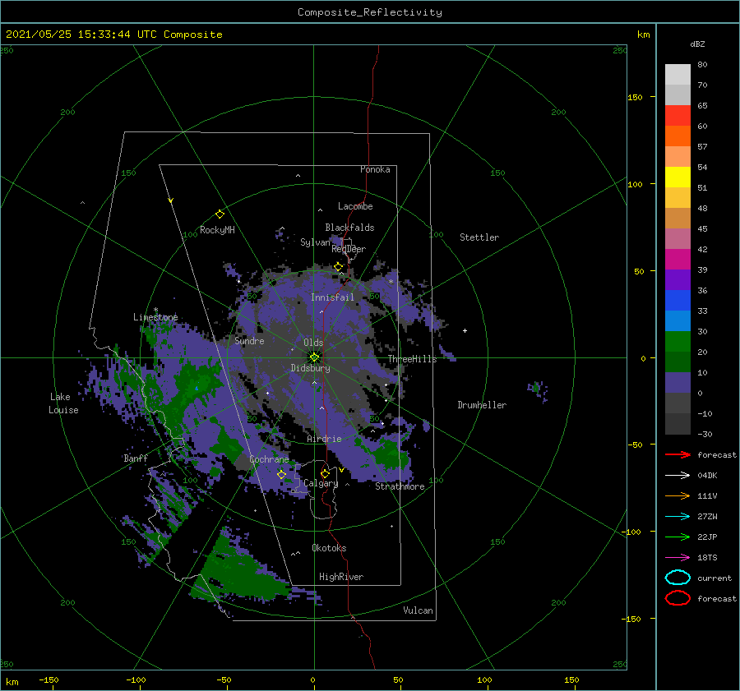Click the Okotoks town label
Image resolution: width=740 pixels, height=691 pixels.
[329, 548]
